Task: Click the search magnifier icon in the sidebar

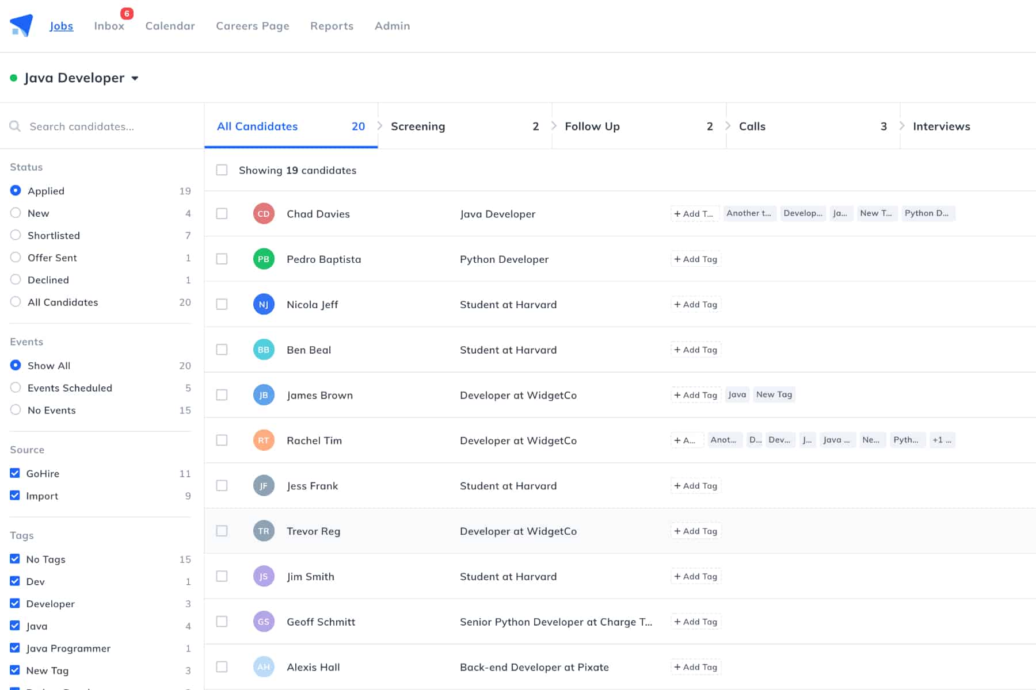Action: tap(16, 126)
